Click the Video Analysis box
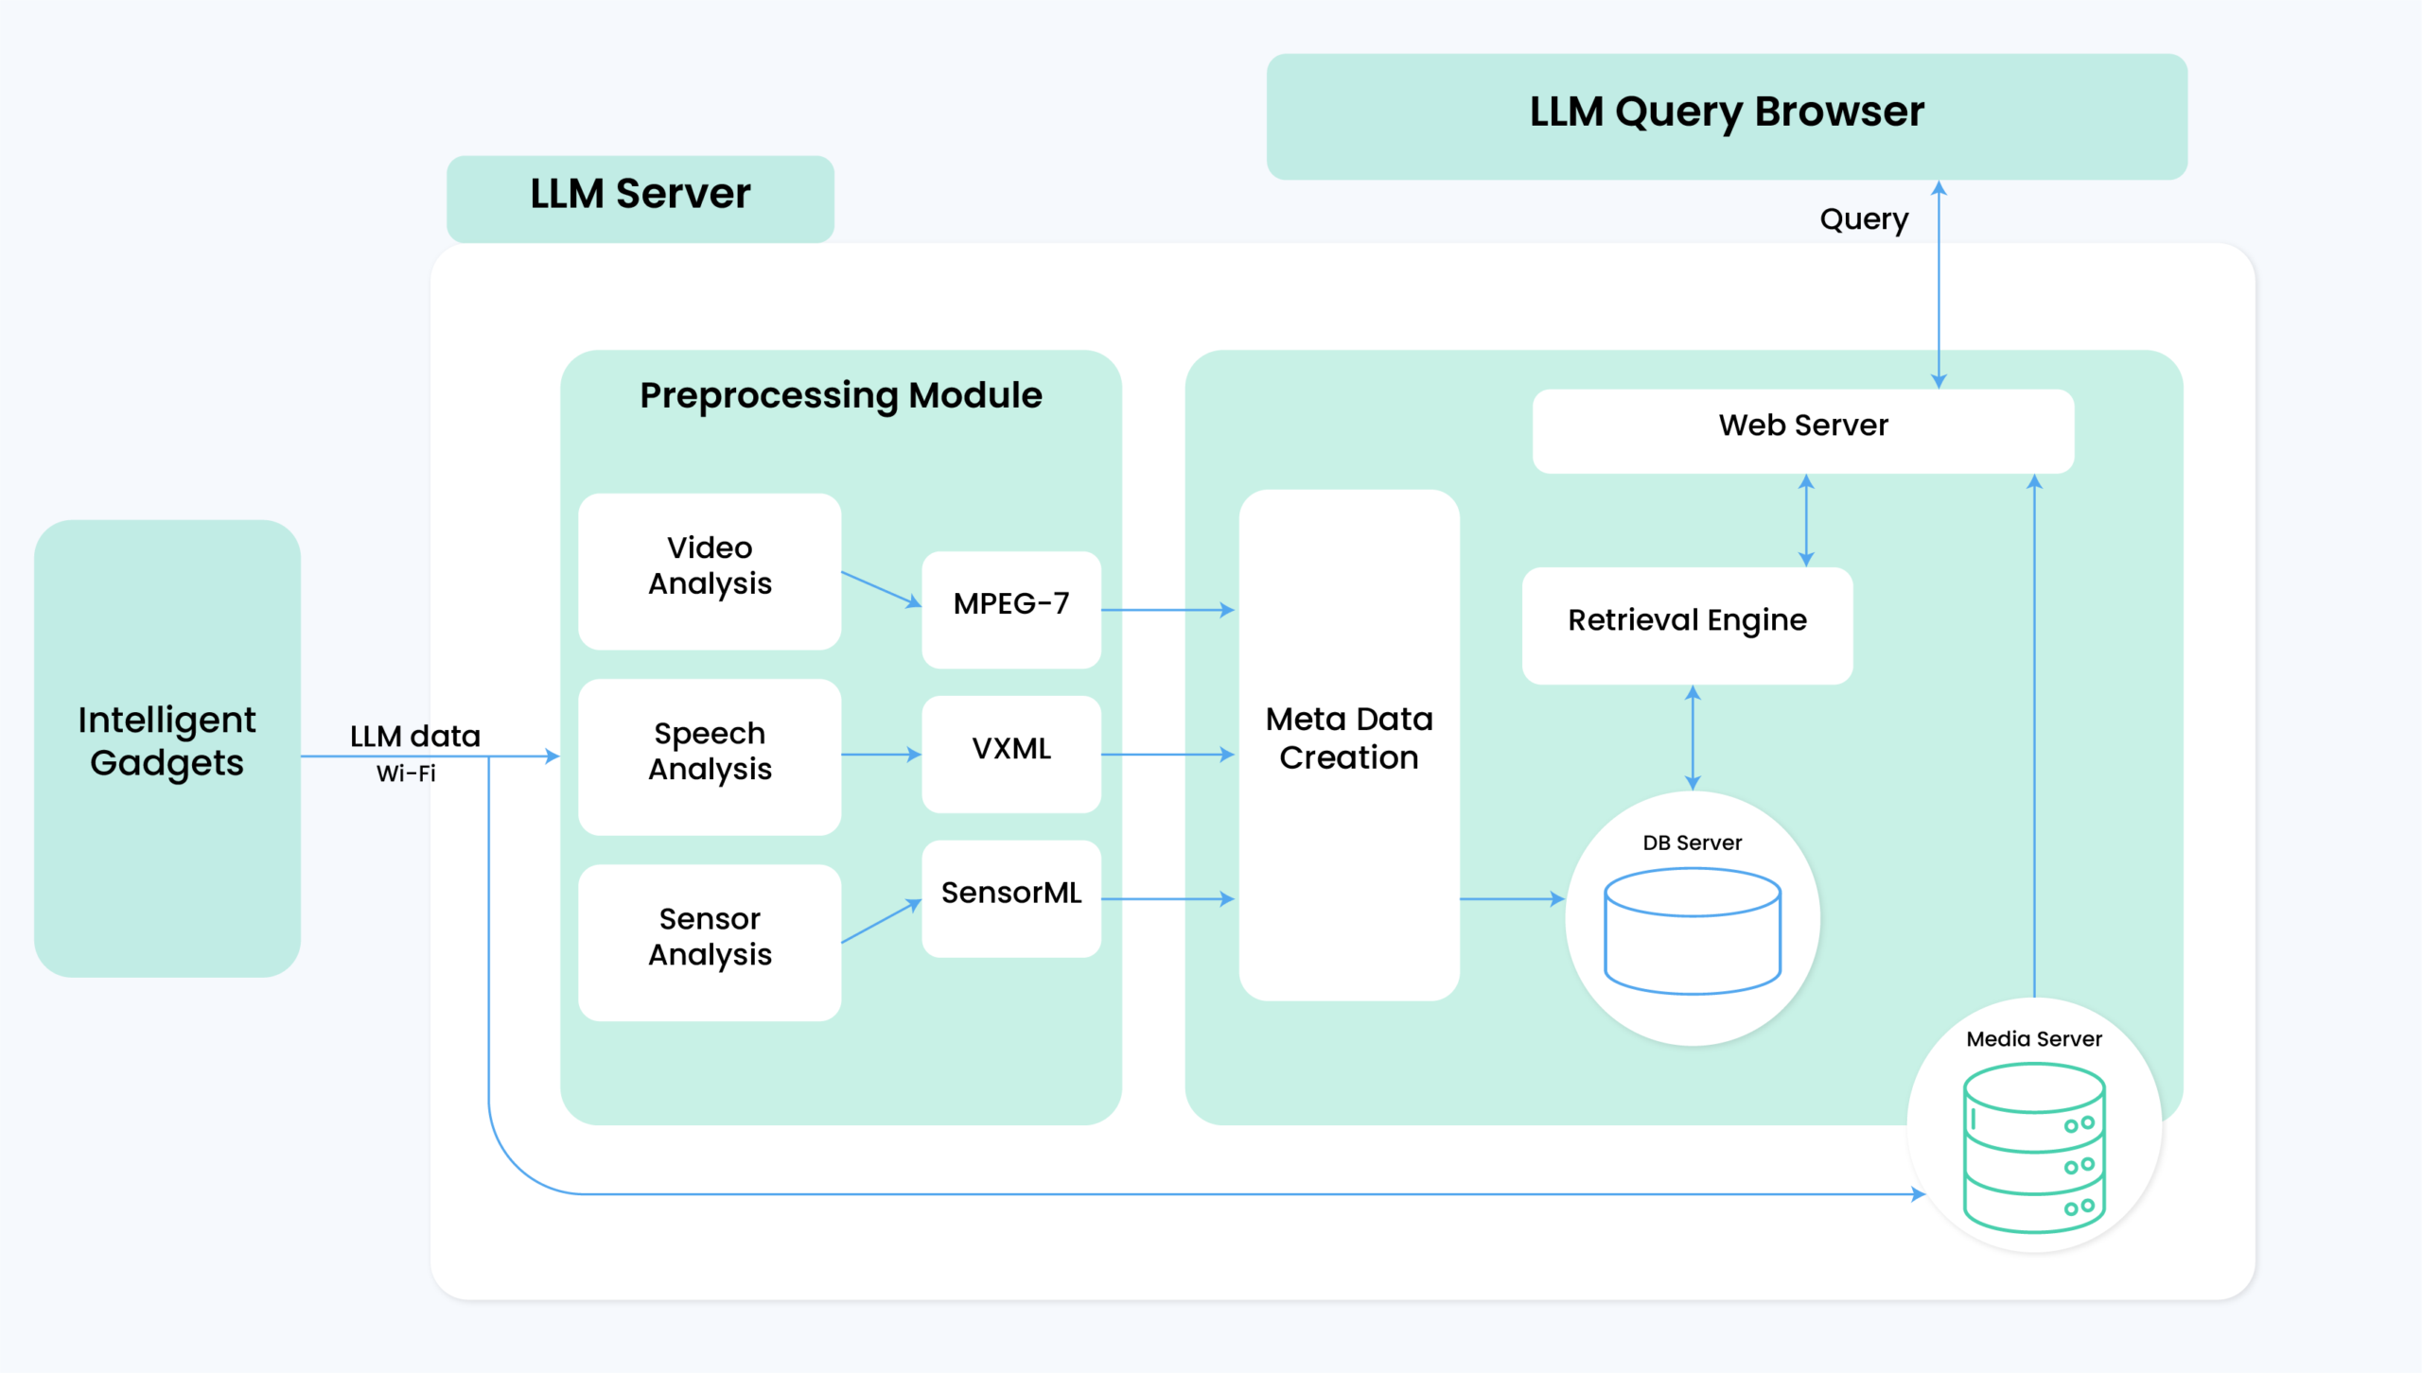The width and height of the screenshot is (2422, 1373). tap(710, 571)
